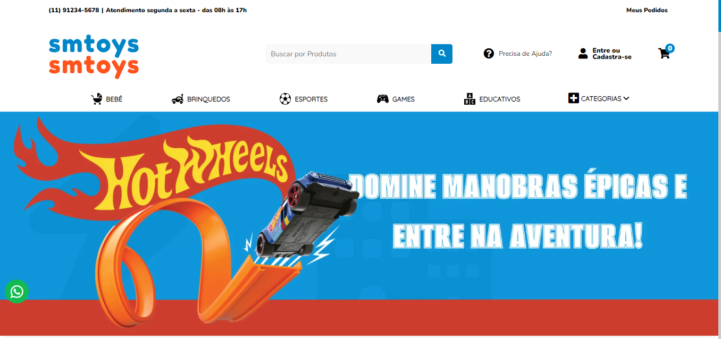Click the Precisa de Ajuda link
This screenshot has height=339, width=721.
pyautogui.click(x=525, y=54)
